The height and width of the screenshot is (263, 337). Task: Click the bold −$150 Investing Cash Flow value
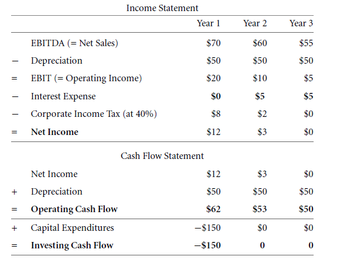(x=208, y=245)
